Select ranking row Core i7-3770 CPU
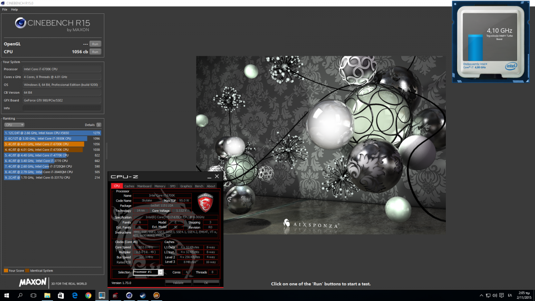 click(53, 161)
